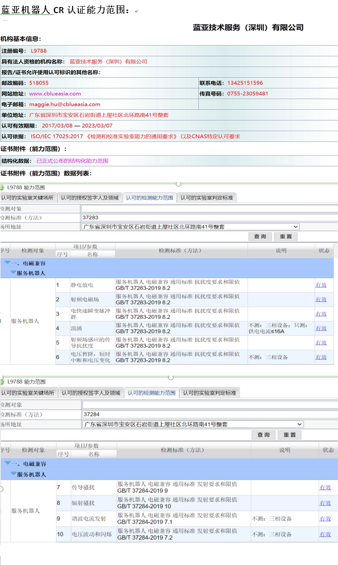Click 查询 button beside the 37283 search
The width and height of the screenshot is (338, 565).
(x=260, y=237)
